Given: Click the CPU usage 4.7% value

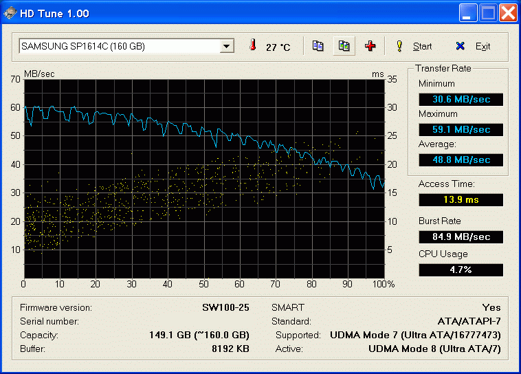Looking at the screenshot, I should [x=461, y=270].
